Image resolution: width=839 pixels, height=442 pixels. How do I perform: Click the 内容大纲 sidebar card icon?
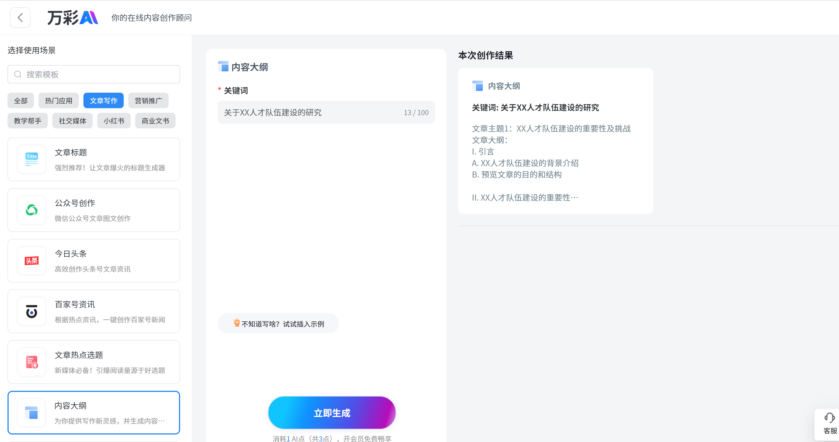(32, 413)
